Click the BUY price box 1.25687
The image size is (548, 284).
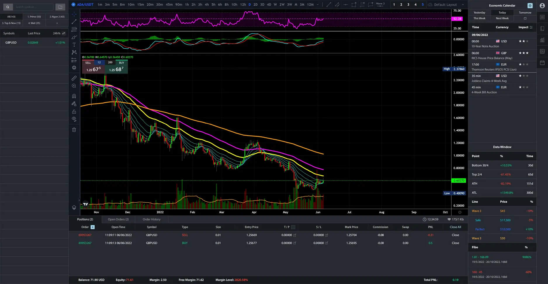click(116, 69)
